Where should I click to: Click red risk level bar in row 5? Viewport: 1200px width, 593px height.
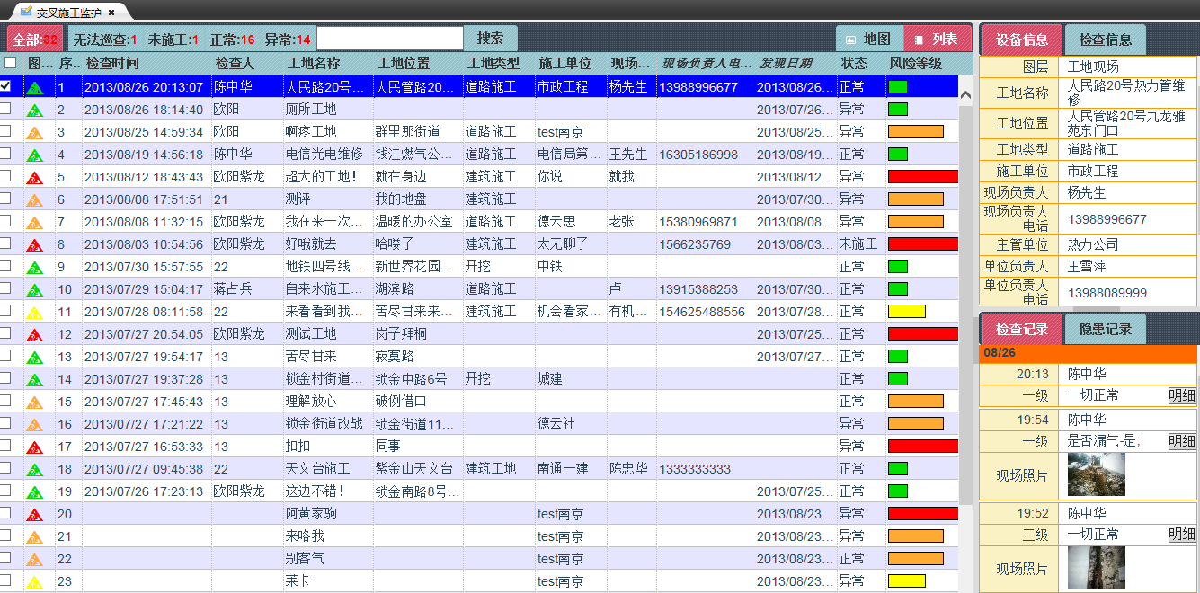tap(923, 177)
